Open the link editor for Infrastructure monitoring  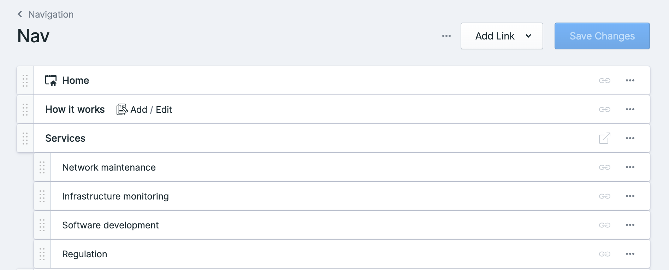pos(605,196)
